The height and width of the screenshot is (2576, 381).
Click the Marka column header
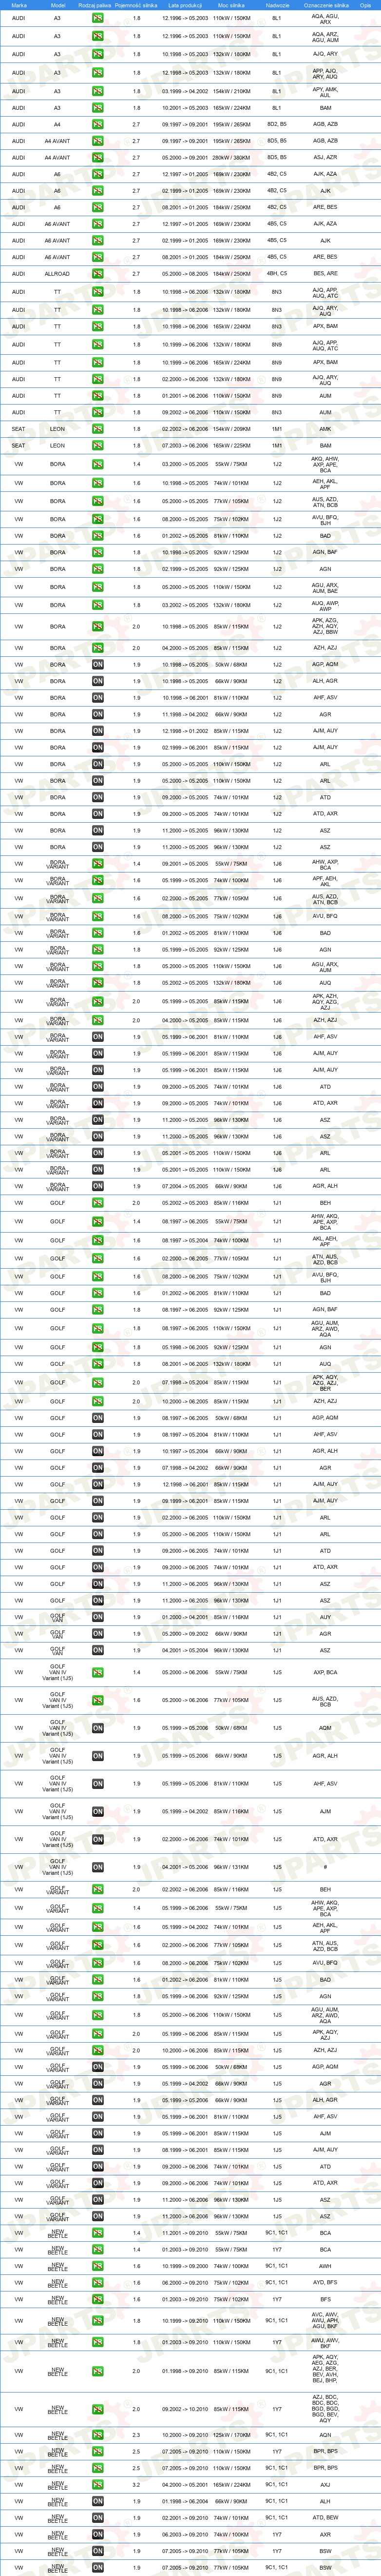pyautogui.click(x=19, y=5)
